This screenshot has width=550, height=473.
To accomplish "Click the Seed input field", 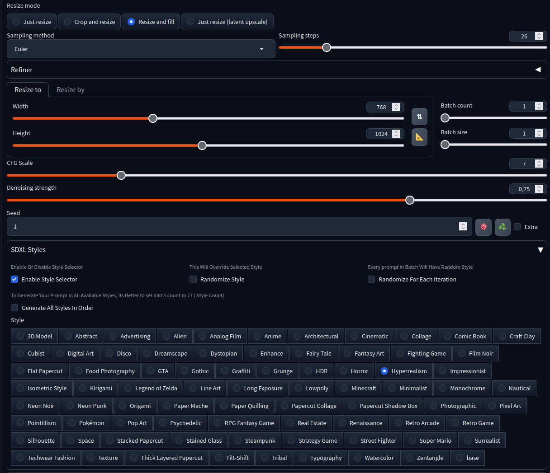I will (239, 226).
